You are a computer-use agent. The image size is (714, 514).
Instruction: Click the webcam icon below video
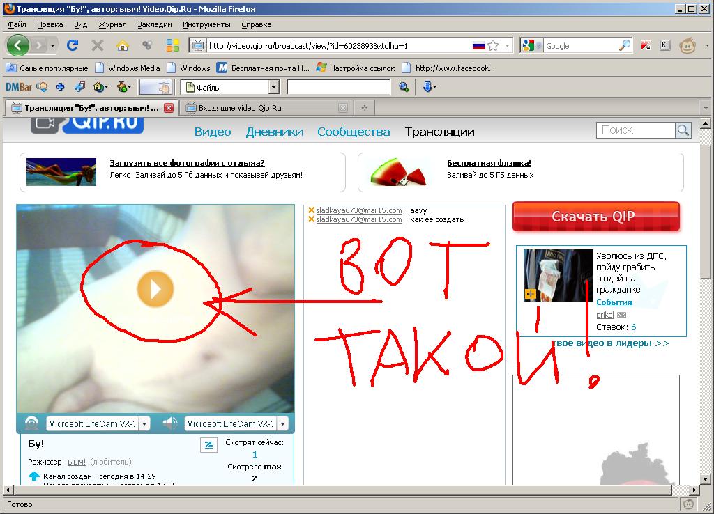tap(31, 424)
